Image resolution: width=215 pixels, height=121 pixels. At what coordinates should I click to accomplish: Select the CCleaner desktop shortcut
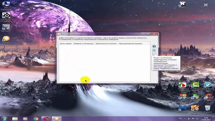point(208,97)
